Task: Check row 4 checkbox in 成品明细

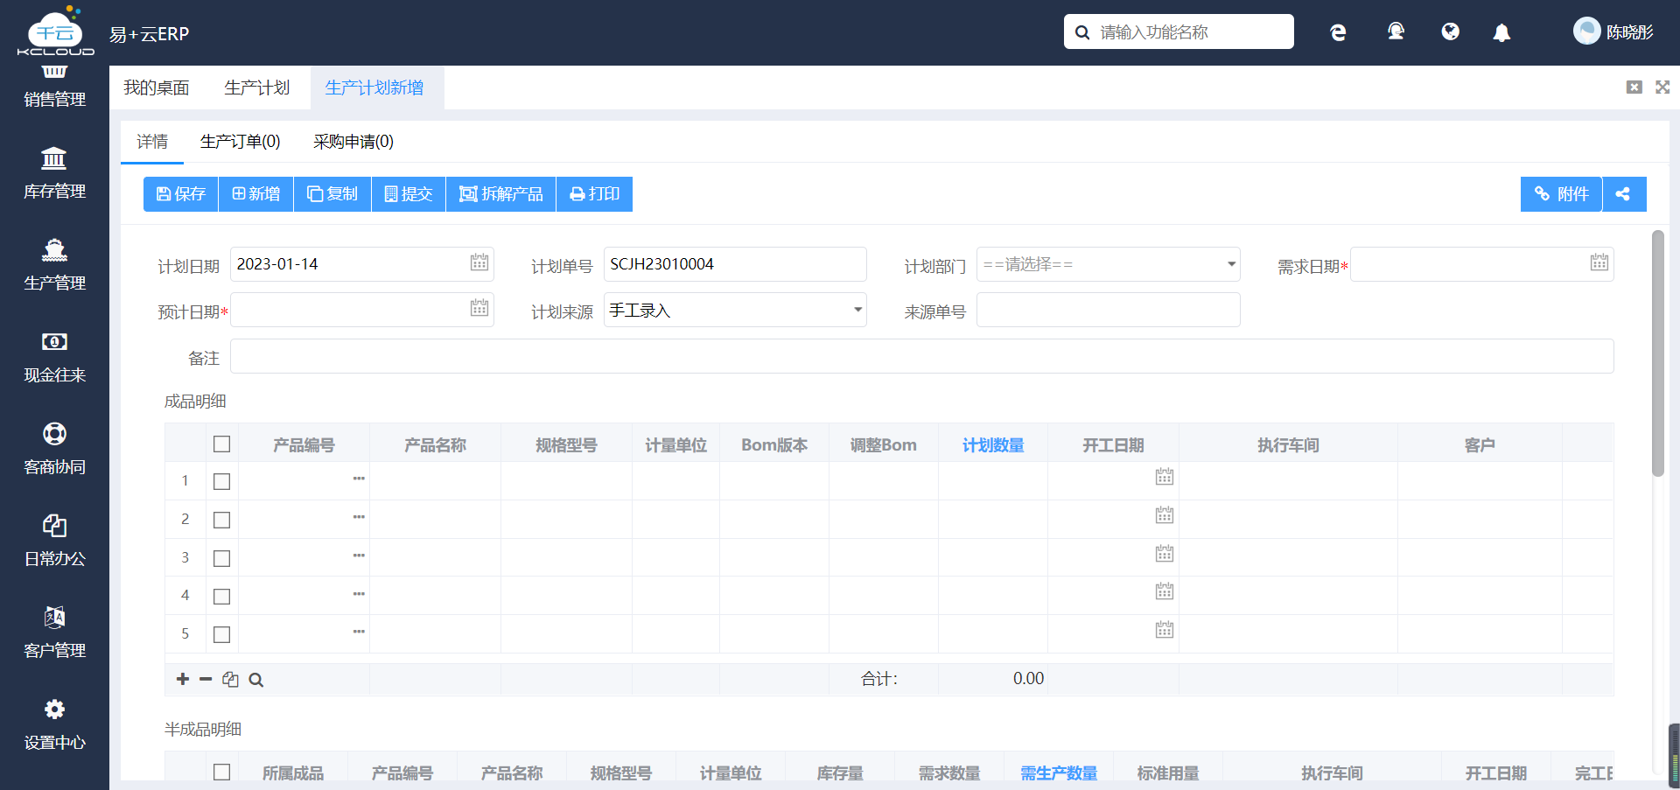Action: click(222, 597)
